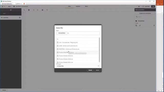Image resolution: width=164 pixels, height=92 pixels.
Task: Save the app
Action: (x=9, y=6)
